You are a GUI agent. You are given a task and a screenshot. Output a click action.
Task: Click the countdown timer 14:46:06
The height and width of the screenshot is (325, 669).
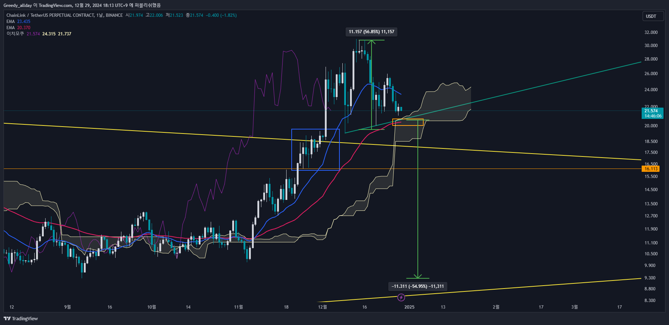pyautogui.click(x=653, y=116)
